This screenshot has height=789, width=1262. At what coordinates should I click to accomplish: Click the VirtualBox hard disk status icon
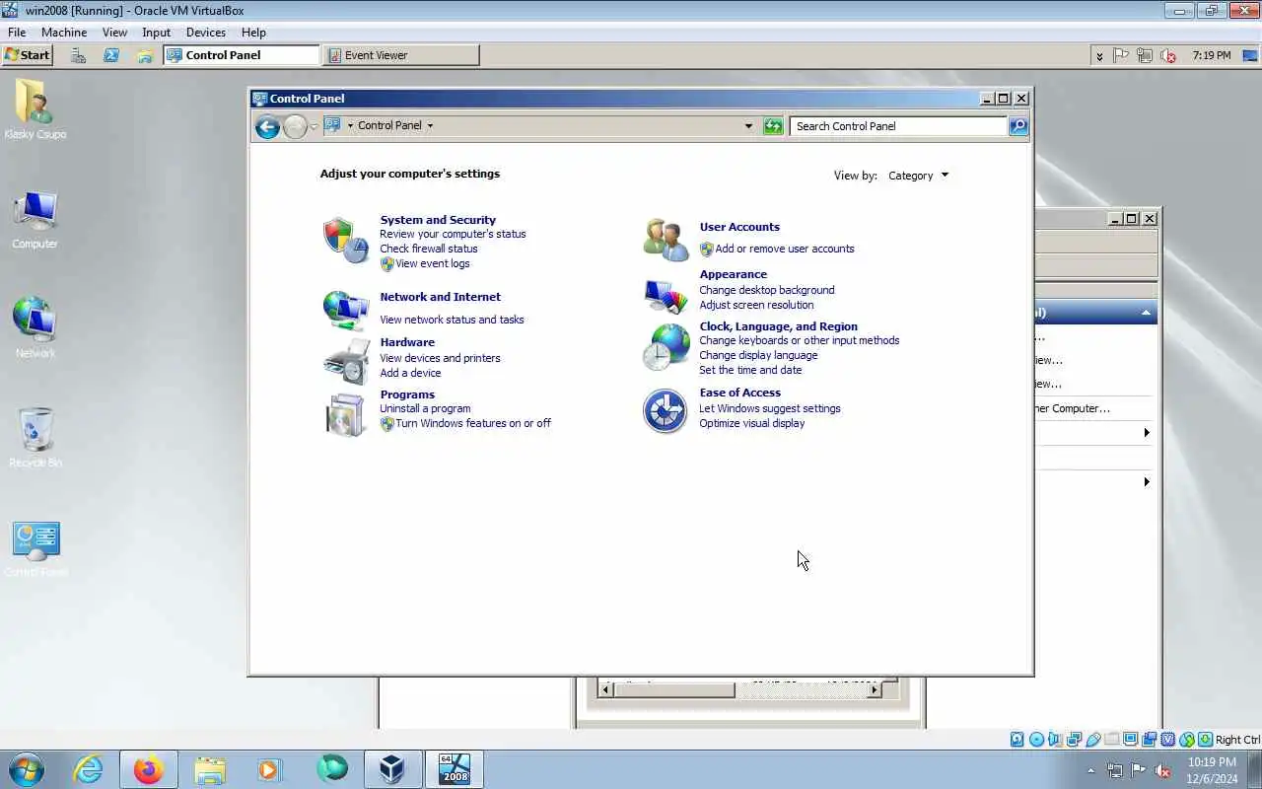(1017, 740)
